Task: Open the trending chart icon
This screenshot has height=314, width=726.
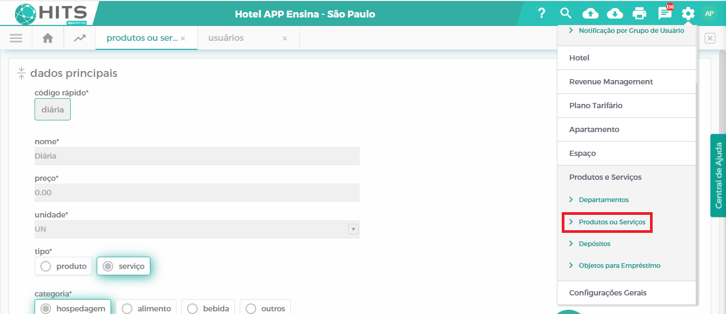Action: point(80,38)
